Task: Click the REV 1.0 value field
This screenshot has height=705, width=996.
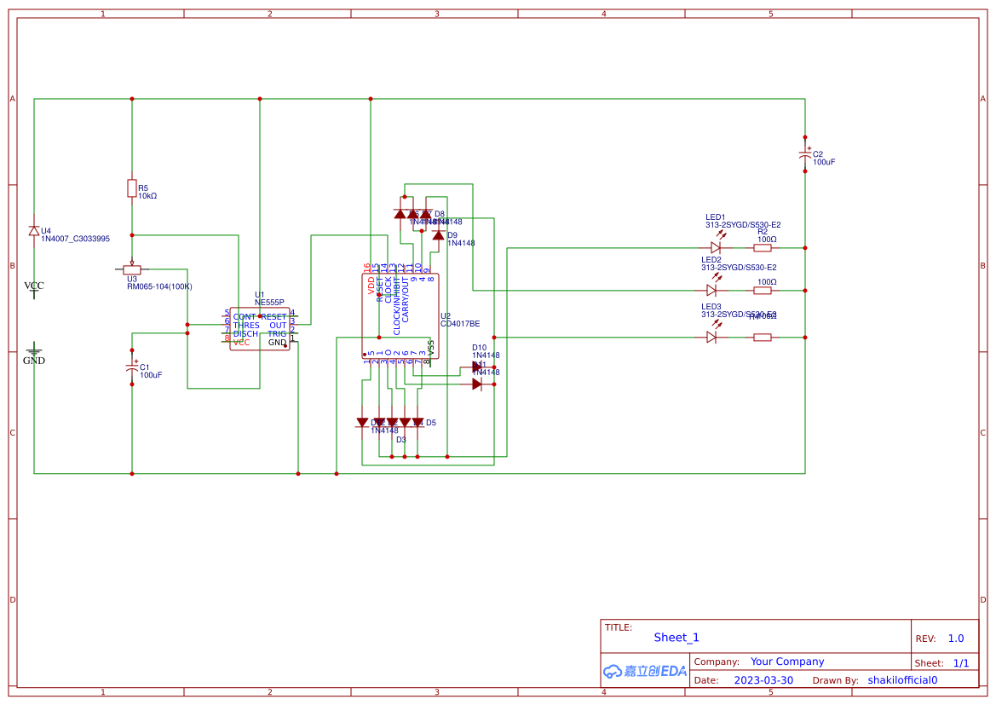Action: pyautogui.click(x=954, y=637)
